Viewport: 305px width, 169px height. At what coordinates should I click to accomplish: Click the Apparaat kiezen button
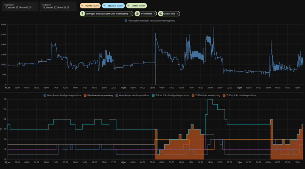[113, 6]
